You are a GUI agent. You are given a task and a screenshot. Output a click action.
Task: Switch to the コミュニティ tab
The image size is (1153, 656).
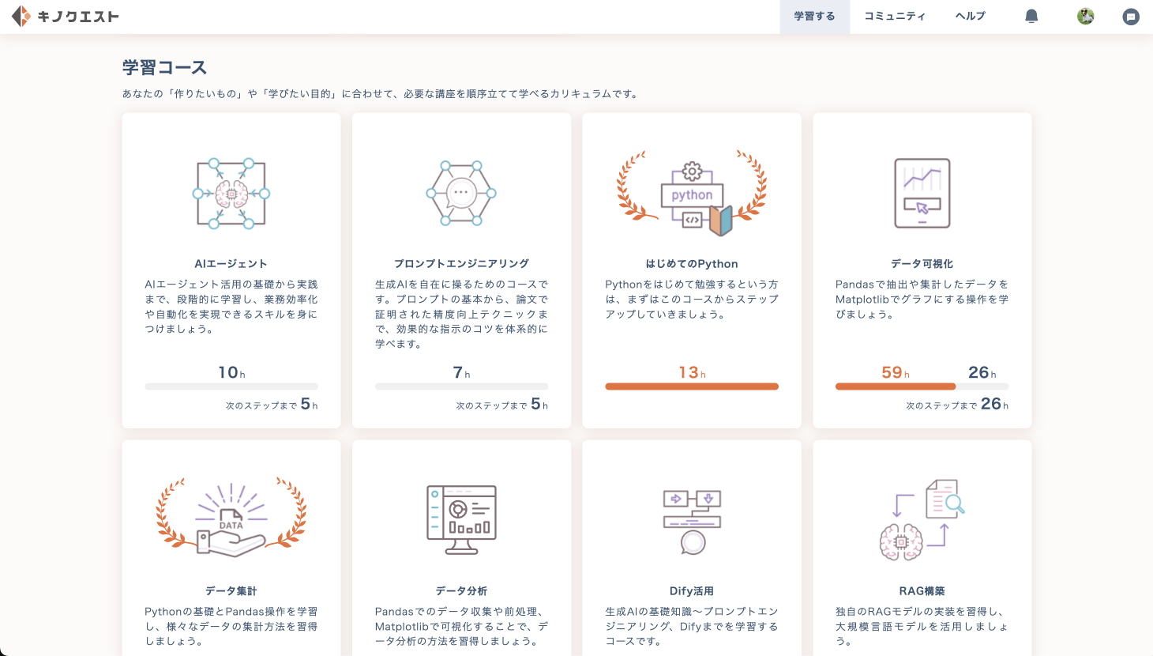pyautogui.click(x=894, y=15)
